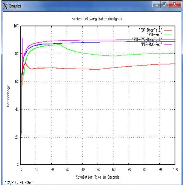The height and width of the screenshot is (185, 184).
Task: Click the green line sample in the legend
Action: 168,35
